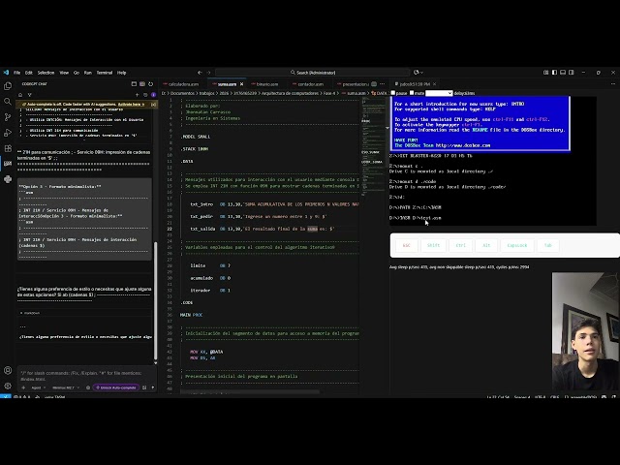Open the Accounts icon in activity bar
Screen dimensions: 620x465
(x=8, y=370)
